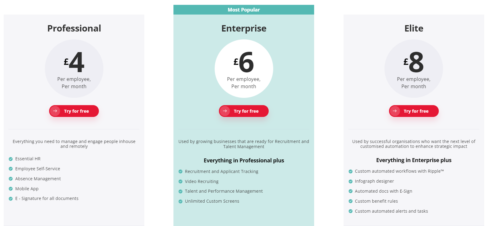Start Elite plan with Try for free
This screenshot has width=490, height=226.
pyautogui.click(x=414, y=111)
